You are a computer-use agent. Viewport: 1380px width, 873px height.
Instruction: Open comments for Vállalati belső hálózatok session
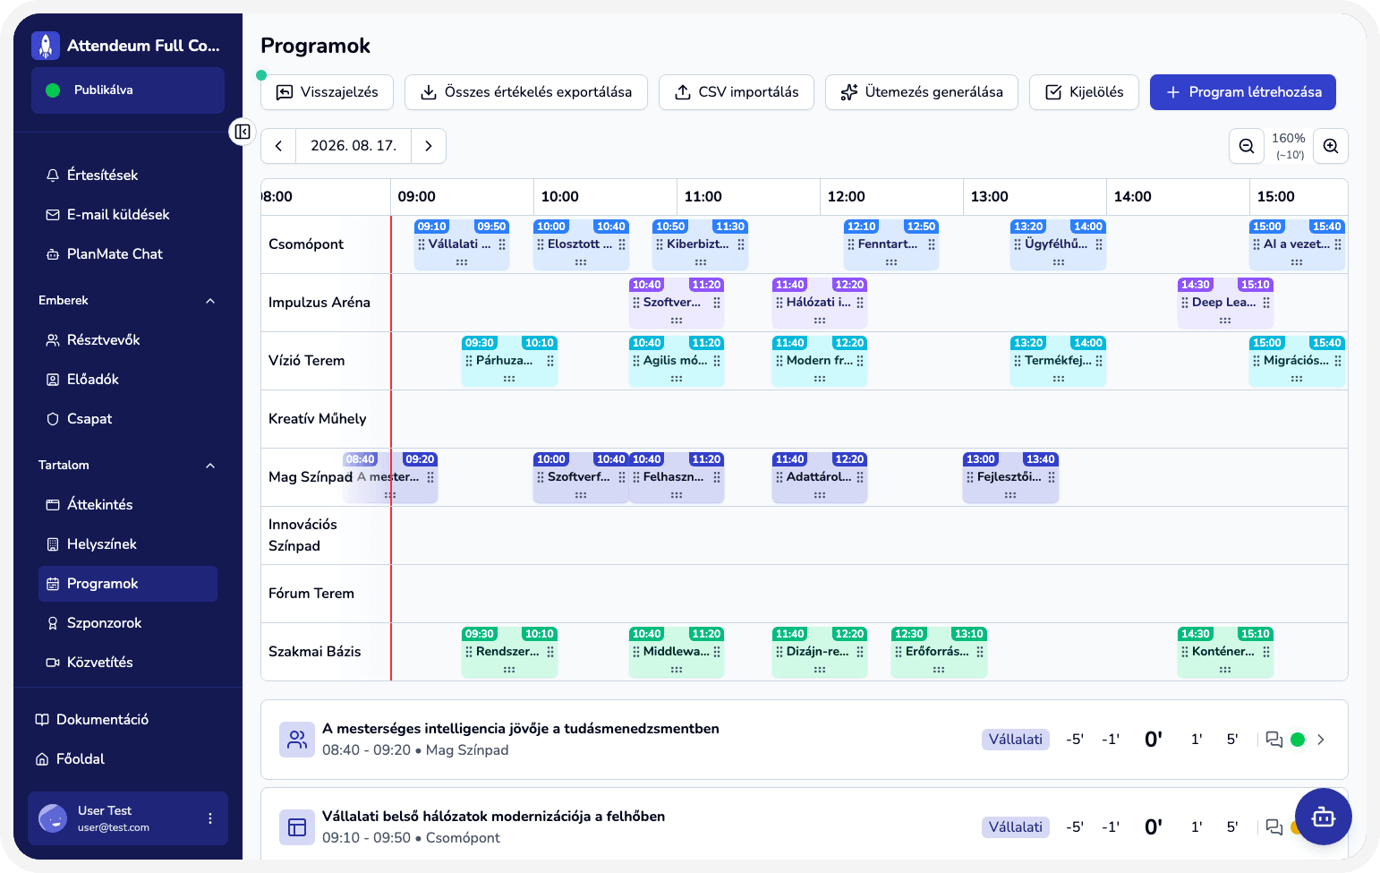(1274, 827)
